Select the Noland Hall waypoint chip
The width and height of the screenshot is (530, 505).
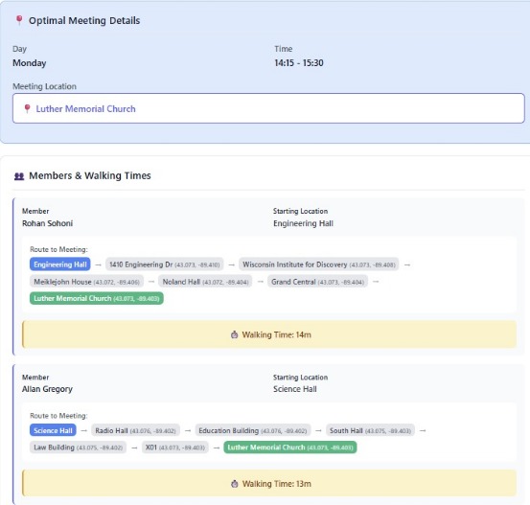point(205,282)
